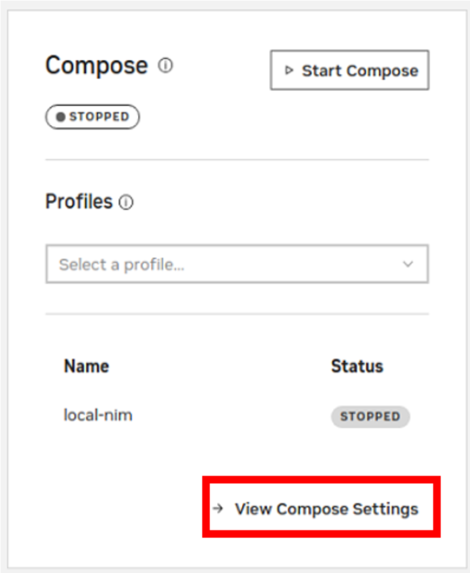Click the STOPPED status badge for local-nim
This screenshot has height=573, width=470.
(x=370, y=417)
